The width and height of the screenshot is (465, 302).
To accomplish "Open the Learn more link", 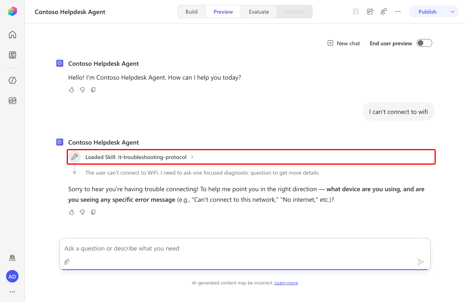I will click(286, 283).
